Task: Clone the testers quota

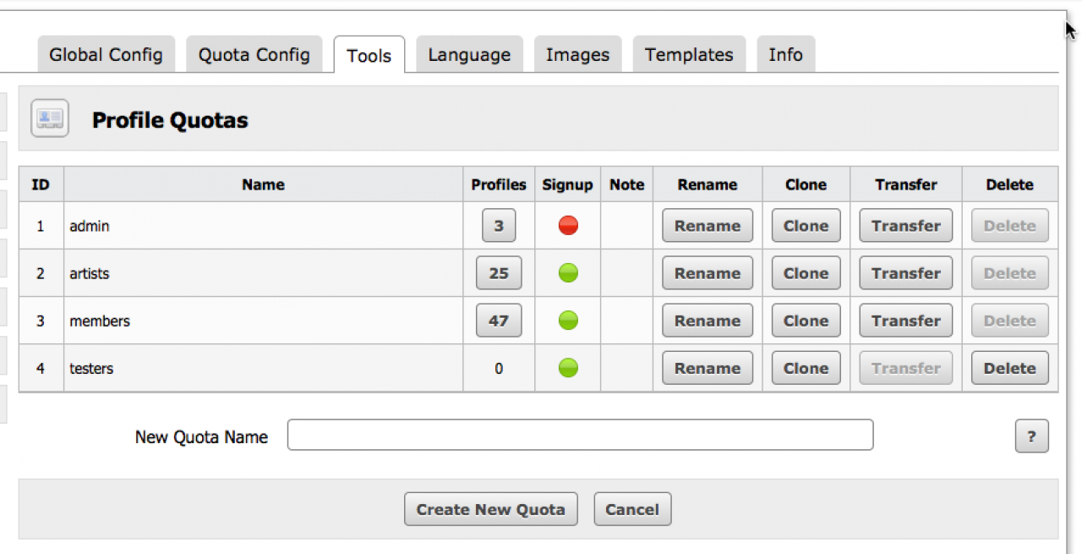Action: pyautogui.click(x=806, y=368)
